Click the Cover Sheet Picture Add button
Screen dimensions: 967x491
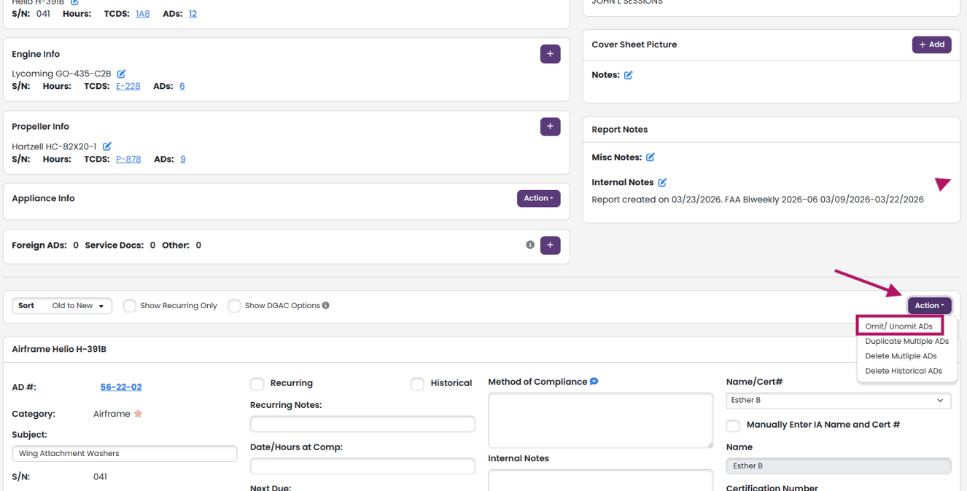tap(931, 44)
